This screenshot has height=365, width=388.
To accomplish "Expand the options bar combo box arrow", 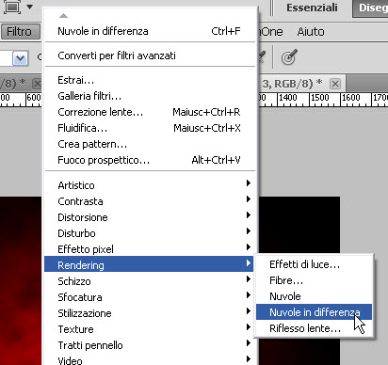I will click(x=21, y=58).
